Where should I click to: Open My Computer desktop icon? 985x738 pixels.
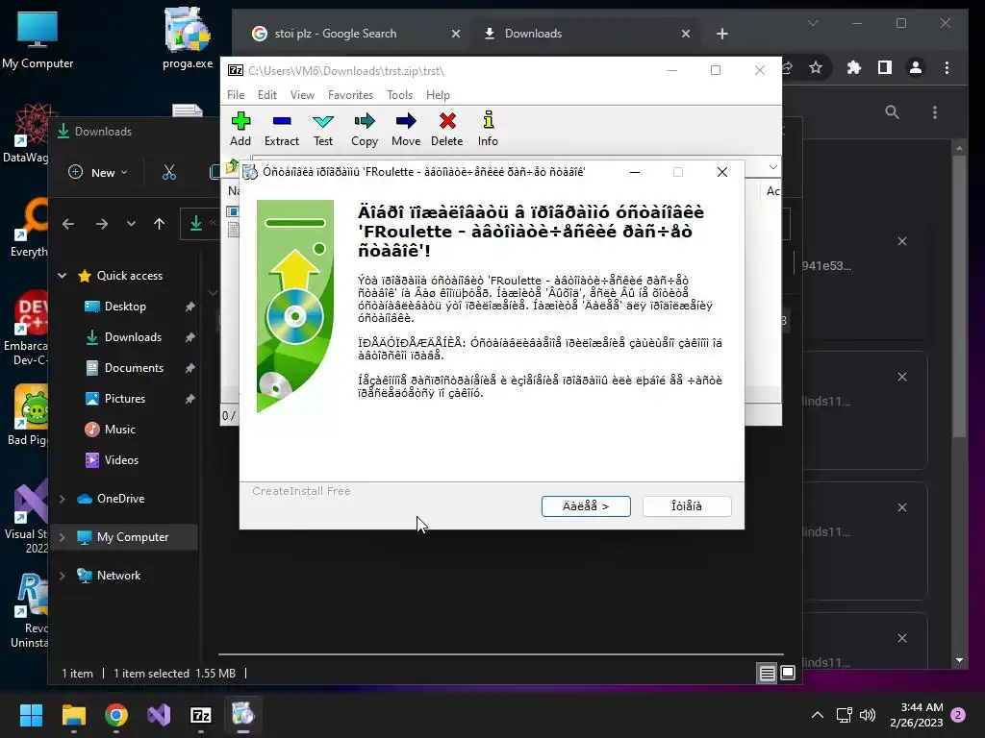[x=38, y=40]
